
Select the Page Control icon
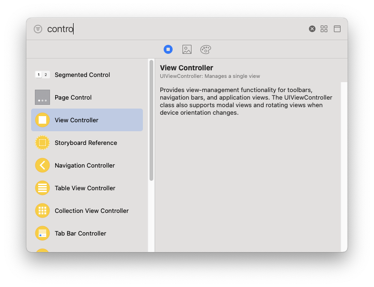[42, 97]
